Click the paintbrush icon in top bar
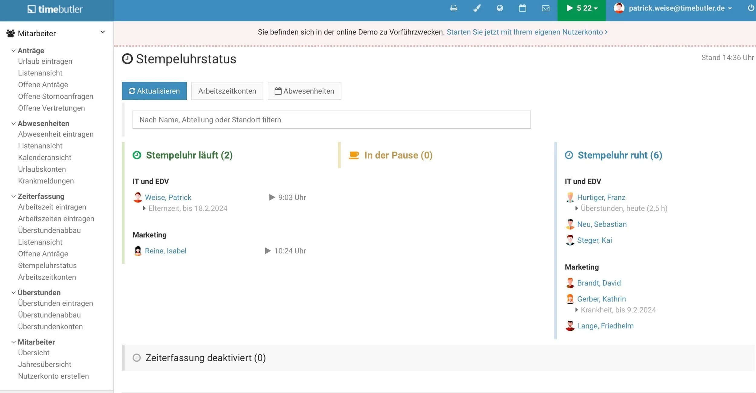 pos(477,8)
